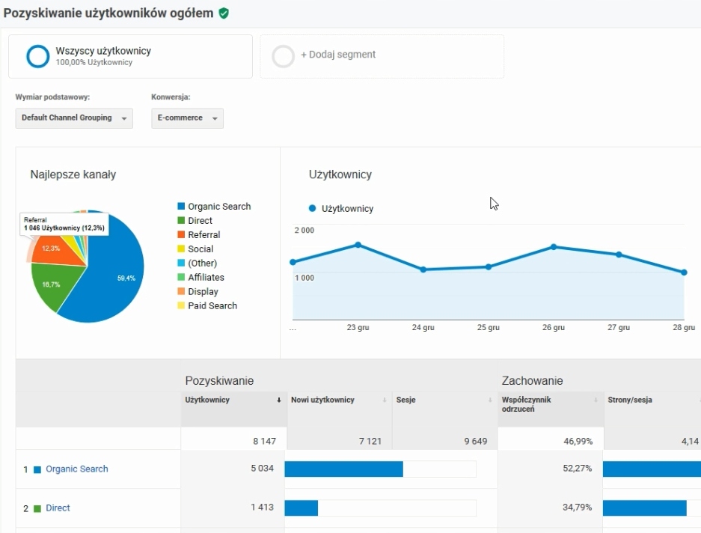Click the blue ring icon of Wszyscy użytkownicy
The height and width of the screenshot is (533, 701).
point(37,56)
